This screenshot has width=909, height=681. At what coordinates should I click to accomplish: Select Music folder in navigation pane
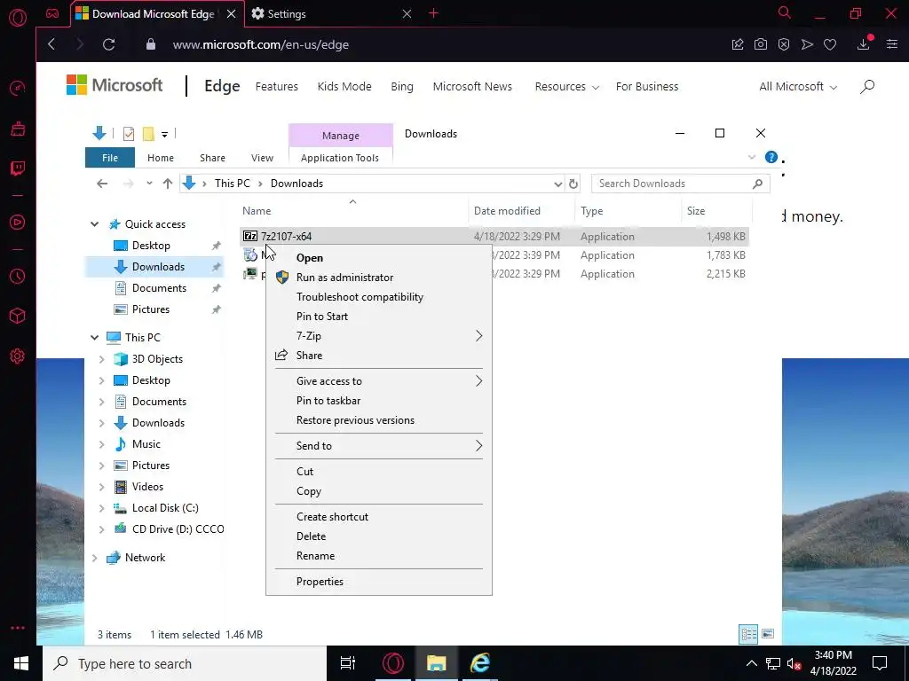pos(146,444)
